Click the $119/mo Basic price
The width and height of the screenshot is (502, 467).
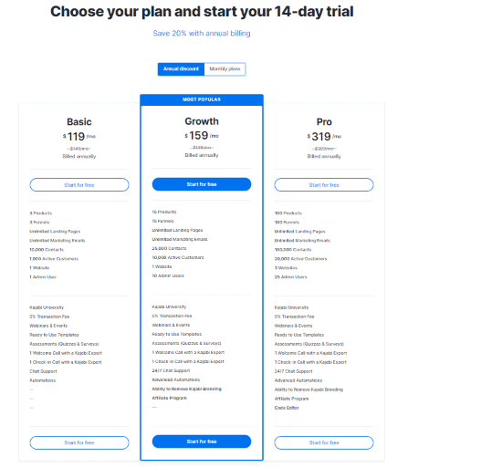(79, 137)
